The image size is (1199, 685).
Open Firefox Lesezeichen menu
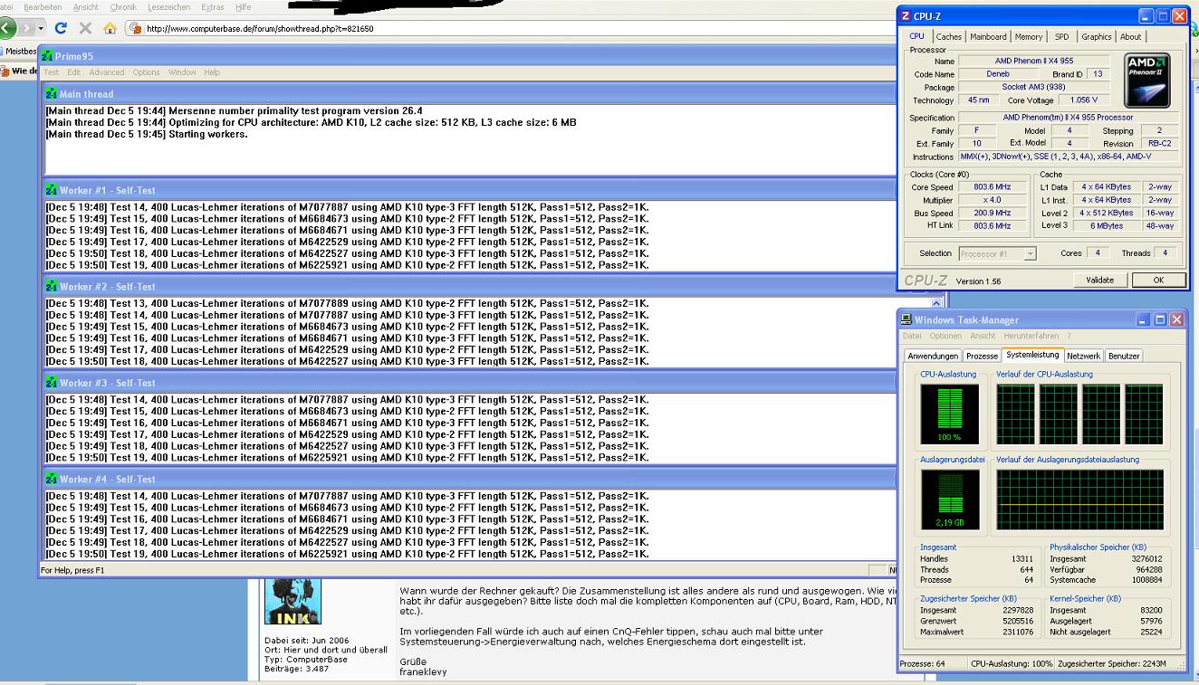pos(170,6)
